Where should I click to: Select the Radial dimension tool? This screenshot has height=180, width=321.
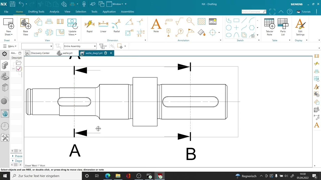(117, 26)
